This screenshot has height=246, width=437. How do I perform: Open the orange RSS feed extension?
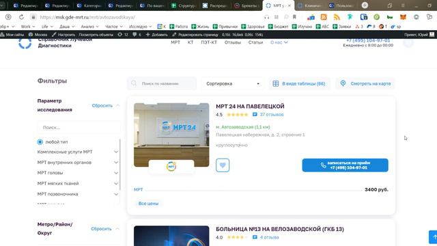[324, 17]
